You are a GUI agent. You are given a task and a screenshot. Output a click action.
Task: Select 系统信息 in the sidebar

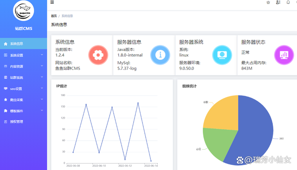coord(24,44)
